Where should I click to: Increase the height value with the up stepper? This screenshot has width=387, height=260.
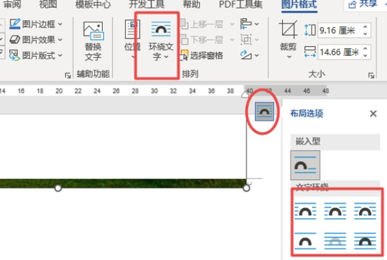(366, 27)
